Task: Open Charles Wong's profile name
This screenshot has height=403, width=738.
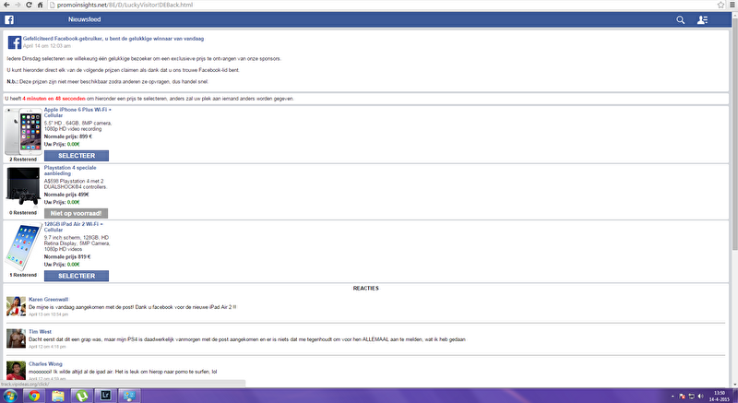Action: [x=45, y=364]
